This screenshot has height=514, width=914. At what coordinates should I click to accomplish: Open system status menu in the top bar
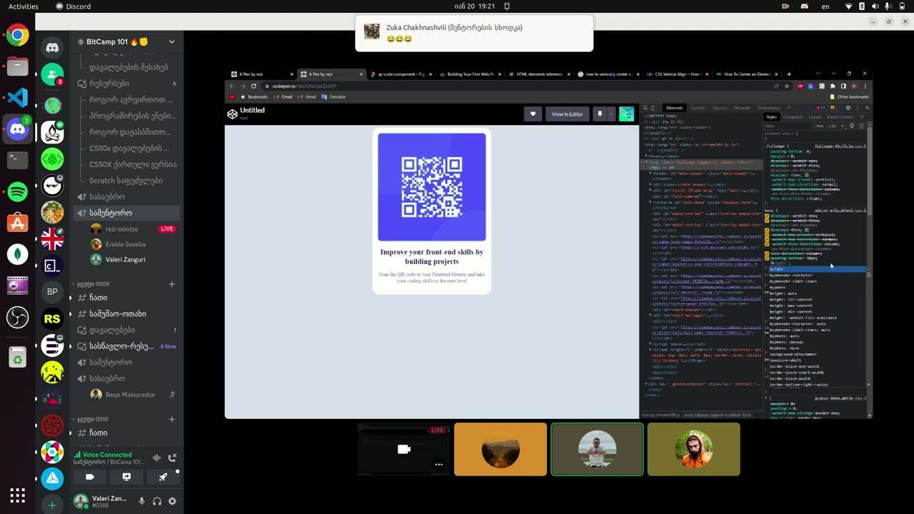click(x=875, y=6)
